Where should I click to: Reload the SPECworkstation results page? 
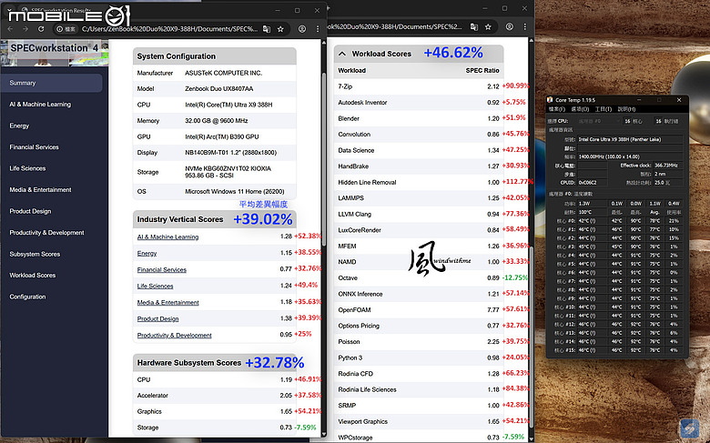point(41,29)
